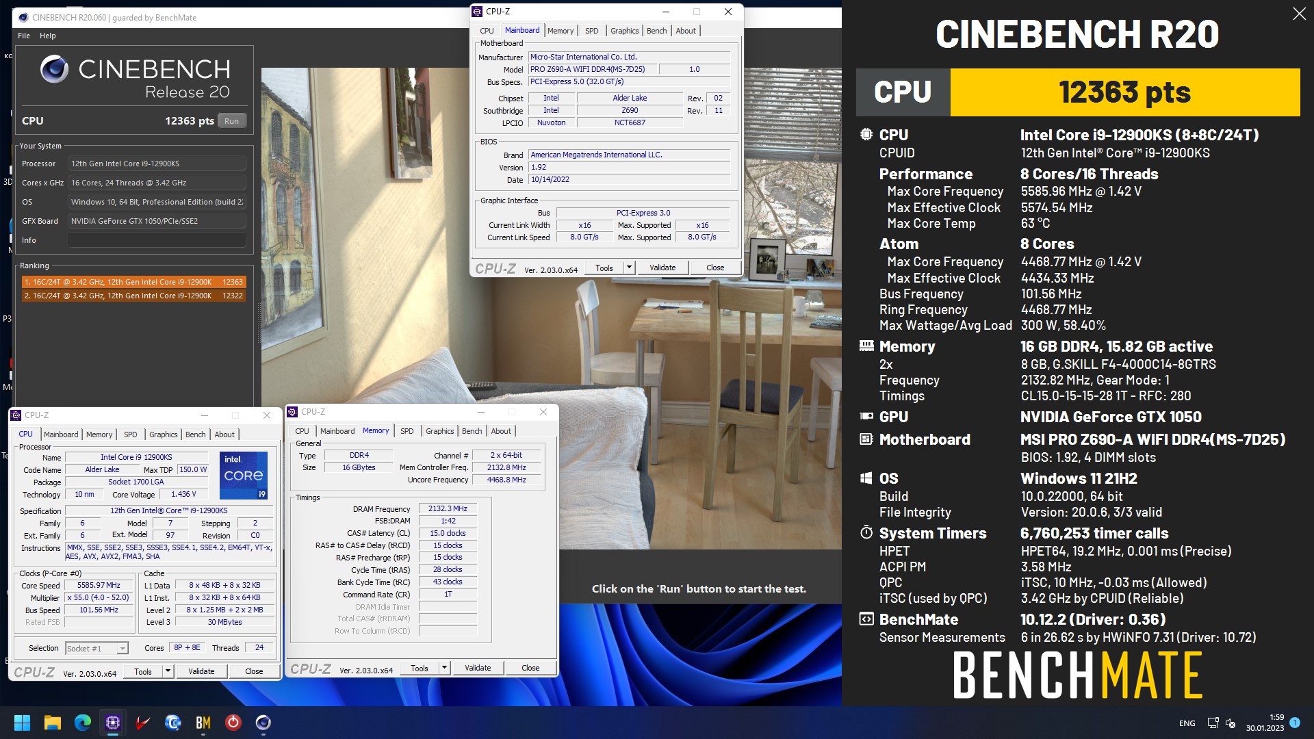Image resolution: width=1314 pixels, height=739 pixels.
Task: Click the red power taskbar icon
Action: pyautogui.click(x=233, y=723)
